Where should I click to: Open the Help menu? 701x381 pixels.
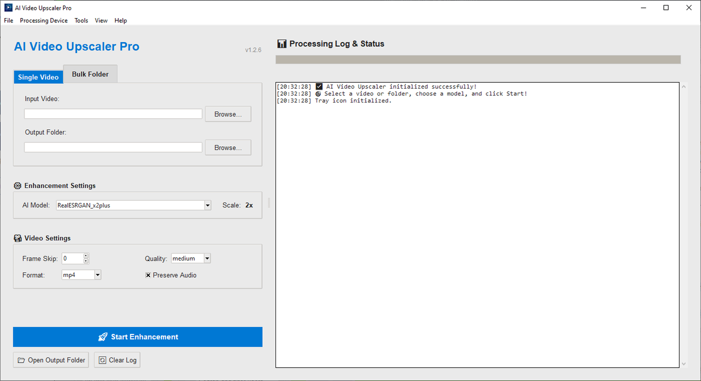[x=120, y=21]
